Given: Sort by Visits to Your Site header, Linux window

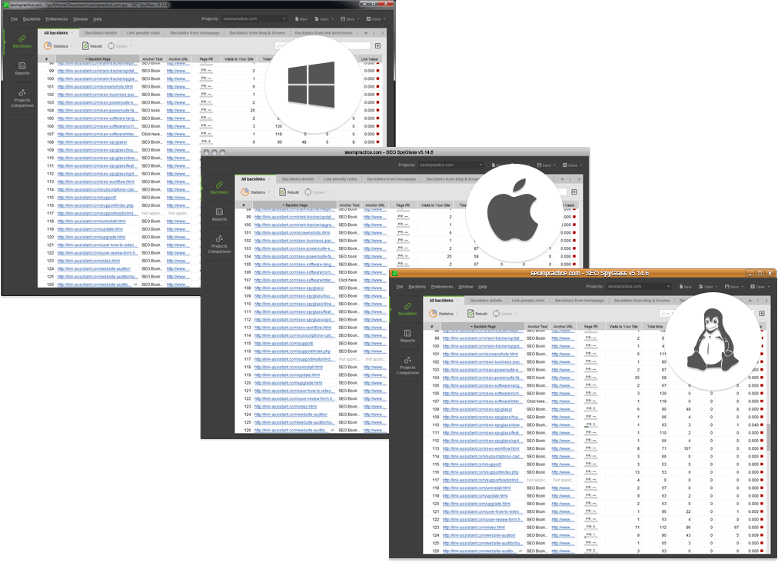Looking at the screenshot, I should click(623, 327).
